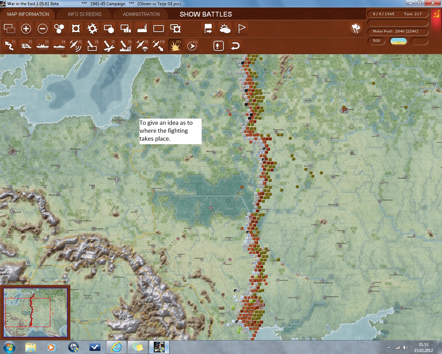Click the flag with arrow icon
This screenshot has height=354, width=442.
point(208,28)
